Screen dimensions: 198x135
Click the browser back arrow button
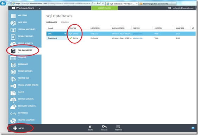click(x=3, y=3)
